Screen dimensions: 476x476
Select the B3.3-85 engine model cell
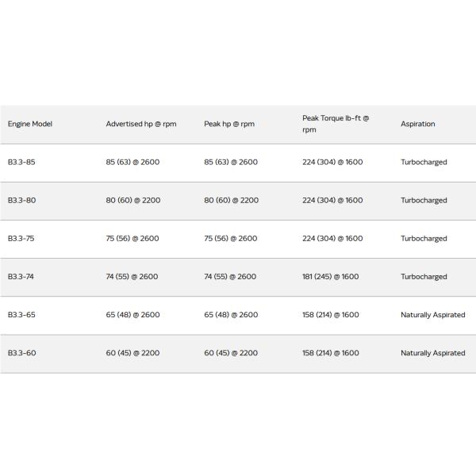(x=22, y=163)
